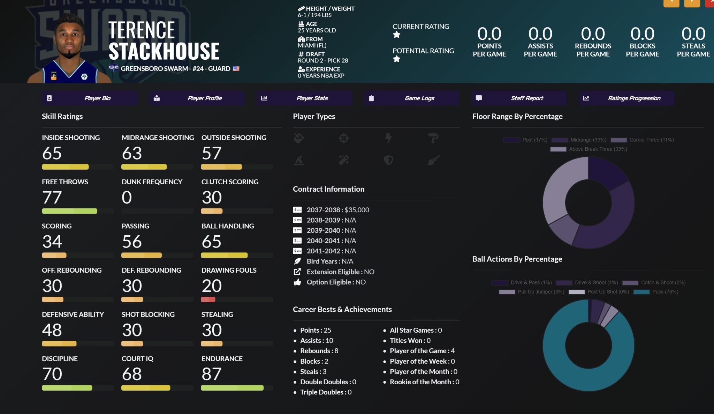
Task: Click the broom player type icon
Action: click(x=433, y=160)
